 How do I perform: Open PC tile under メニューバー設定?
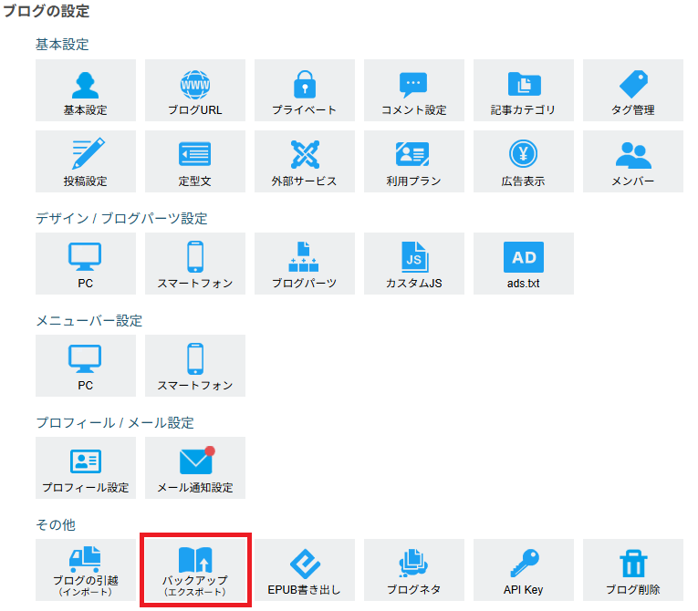[x=86, y=366]
